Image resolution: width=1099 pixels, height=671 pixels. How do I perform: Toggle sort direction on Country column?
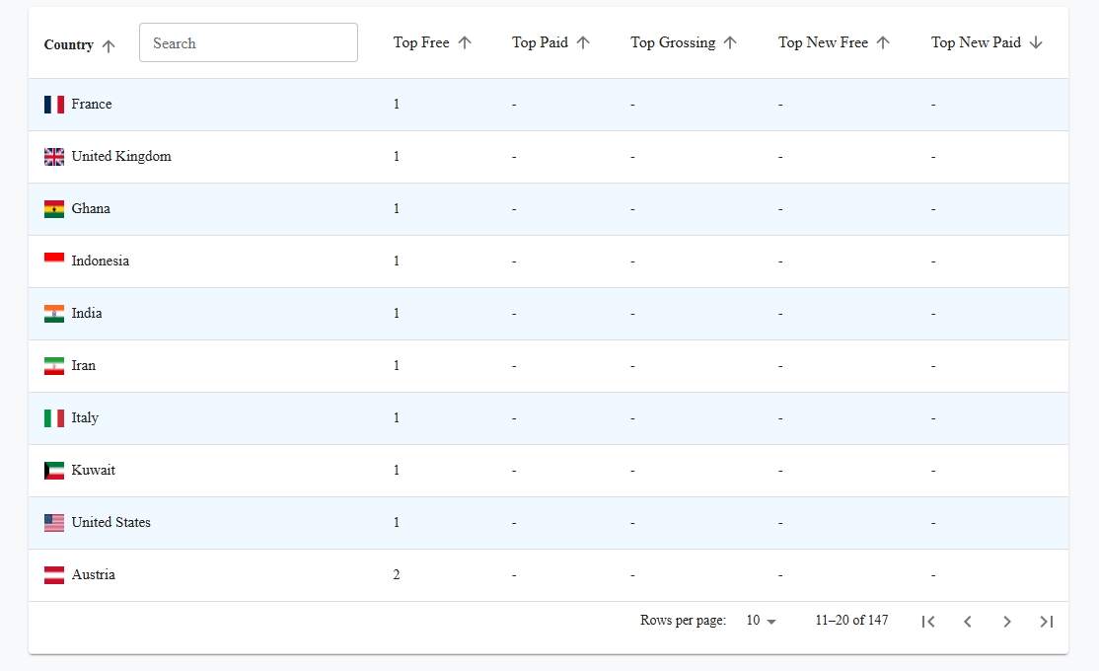pos(109,44)
